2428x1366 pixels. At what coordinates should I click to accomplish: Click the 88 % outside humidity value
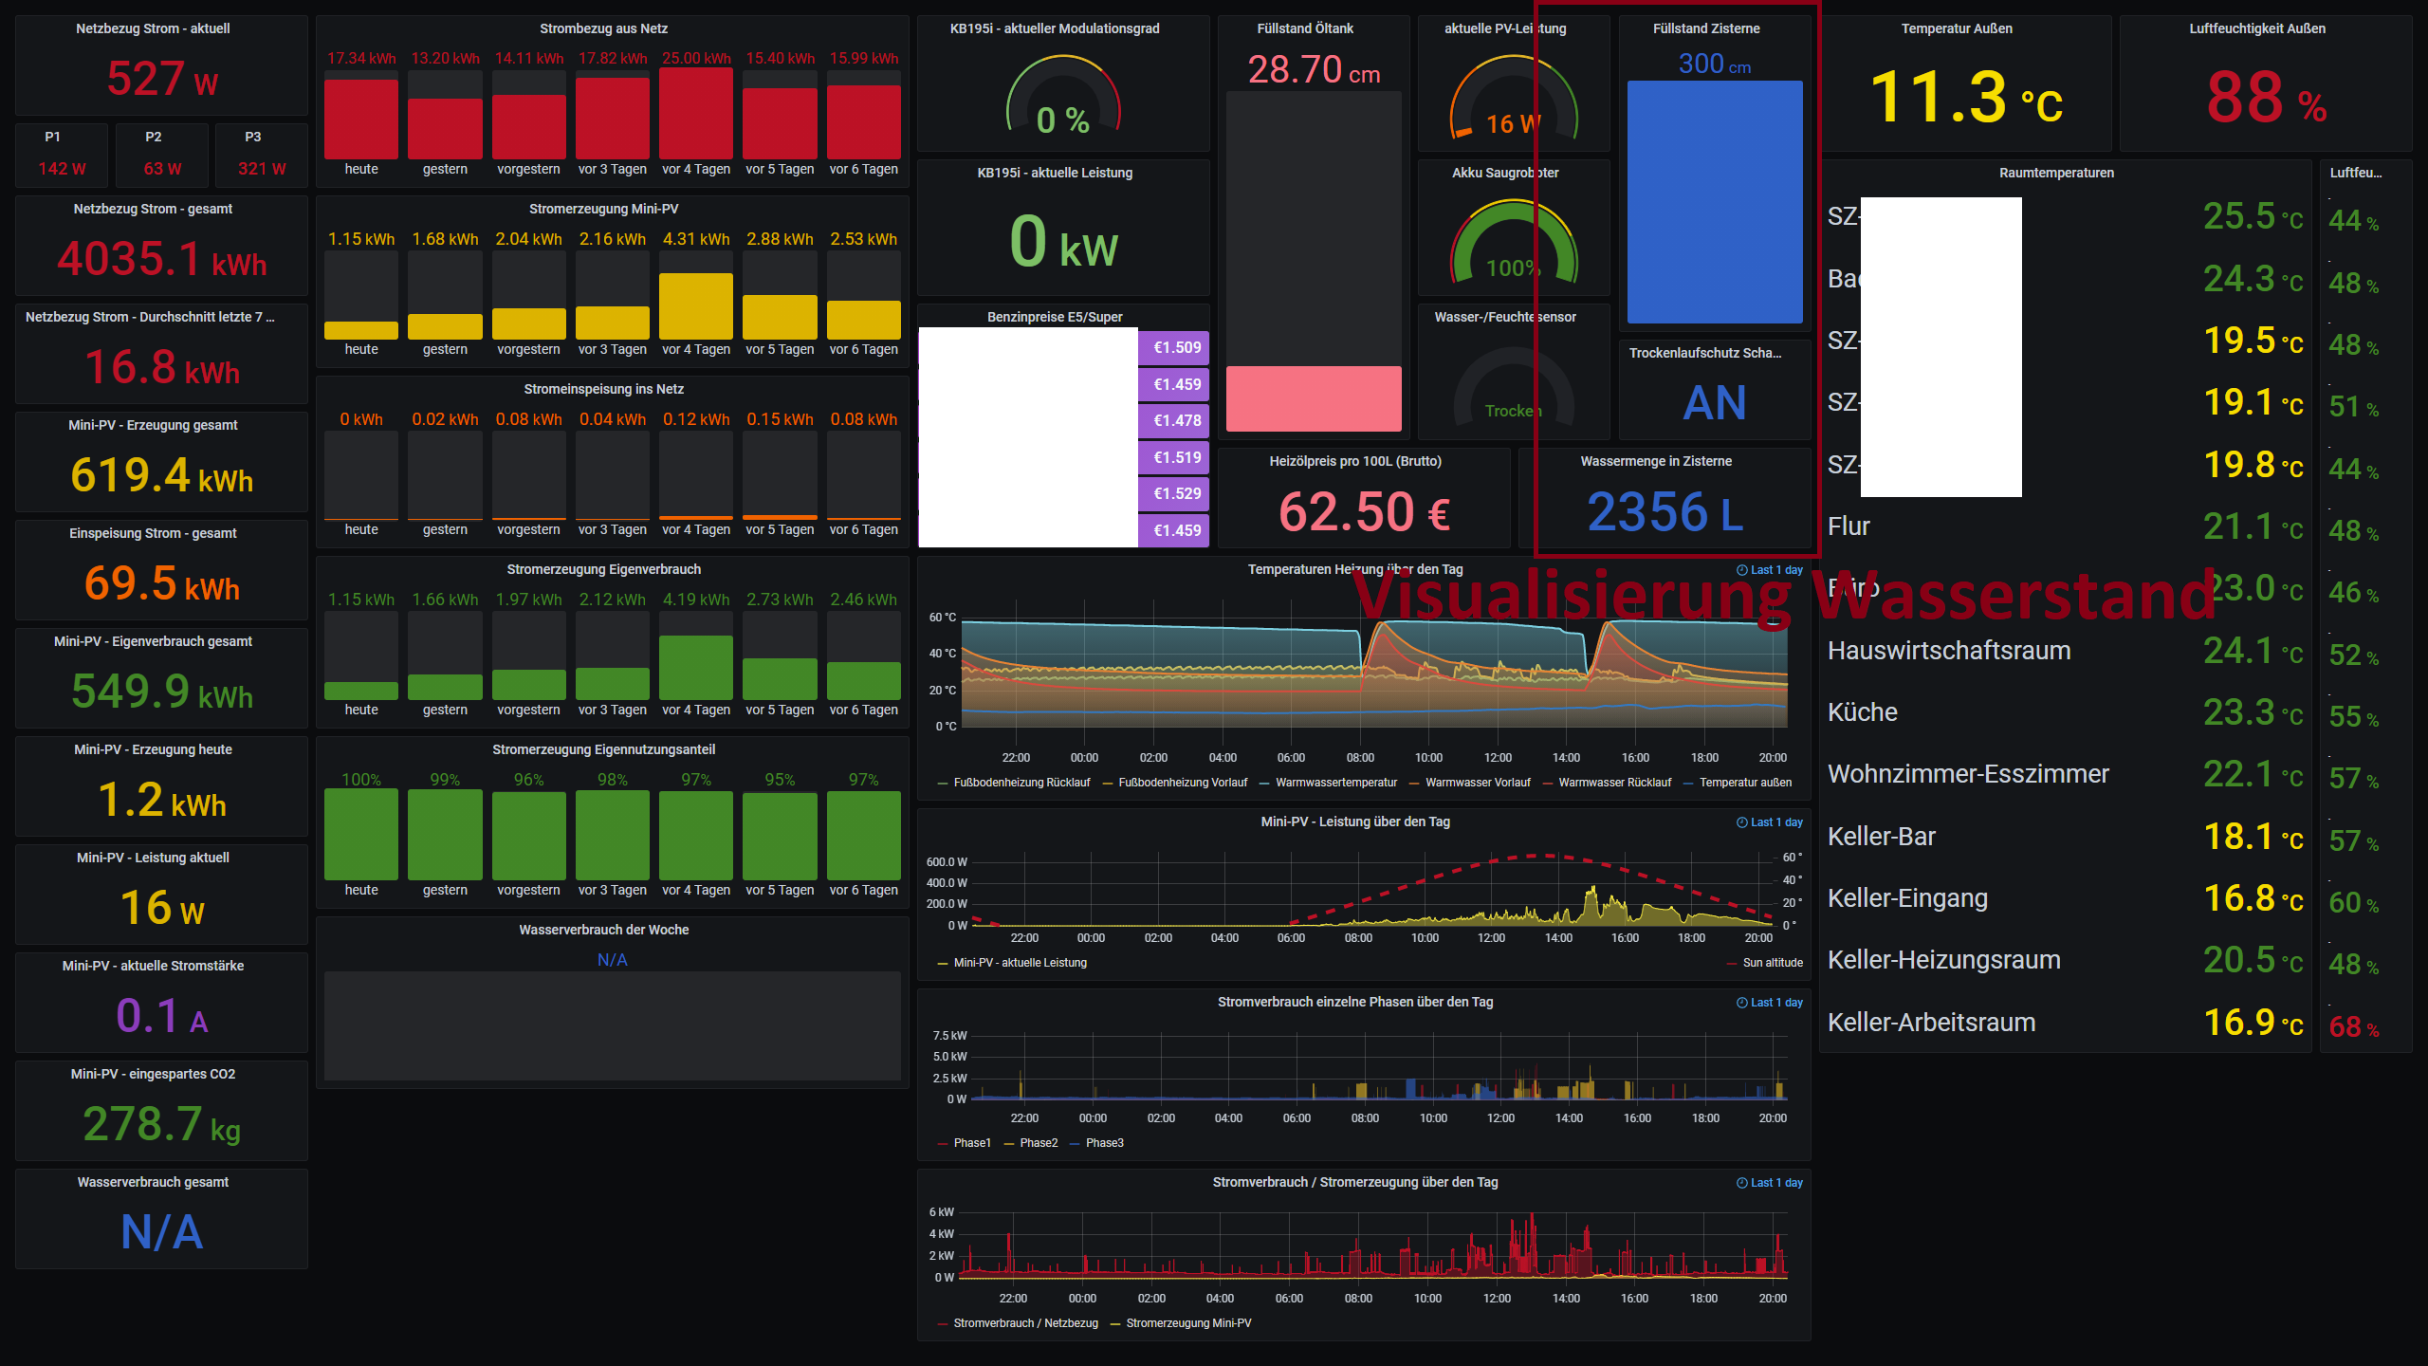pyautogui.click(x=2267, y=98)
